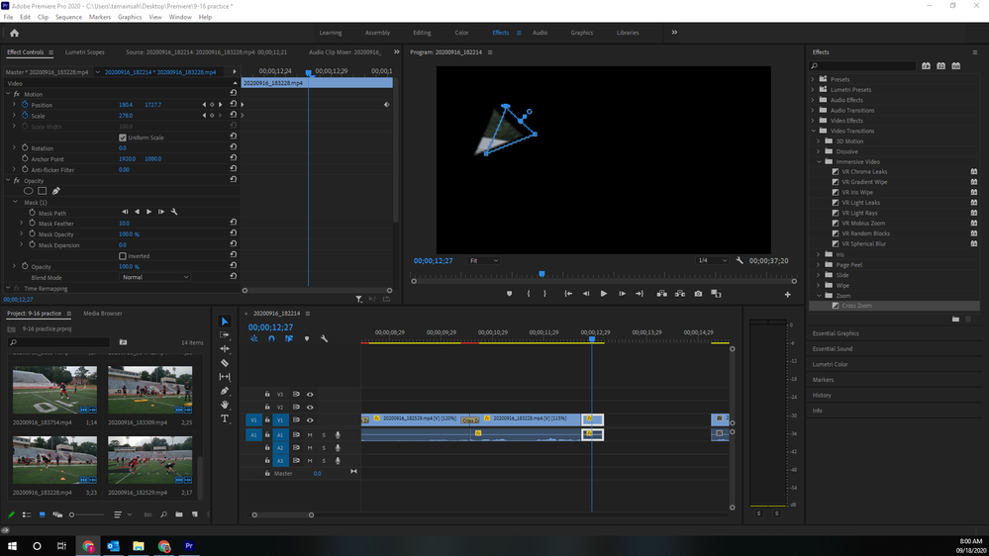Screen dimensions: 989x556
Task: Enable the Inverted mask checkbox
Action: [x=123, y=256]
